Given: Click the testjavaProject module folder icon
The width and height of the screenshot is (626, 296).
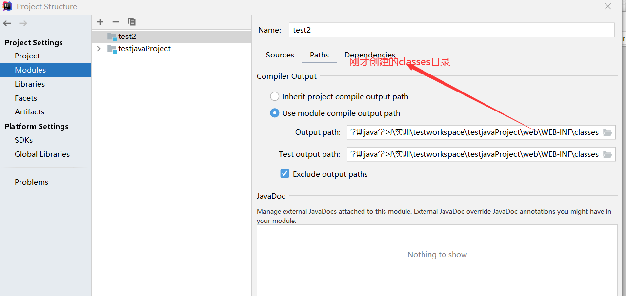Looking at the screenshot, I should 112,49.
